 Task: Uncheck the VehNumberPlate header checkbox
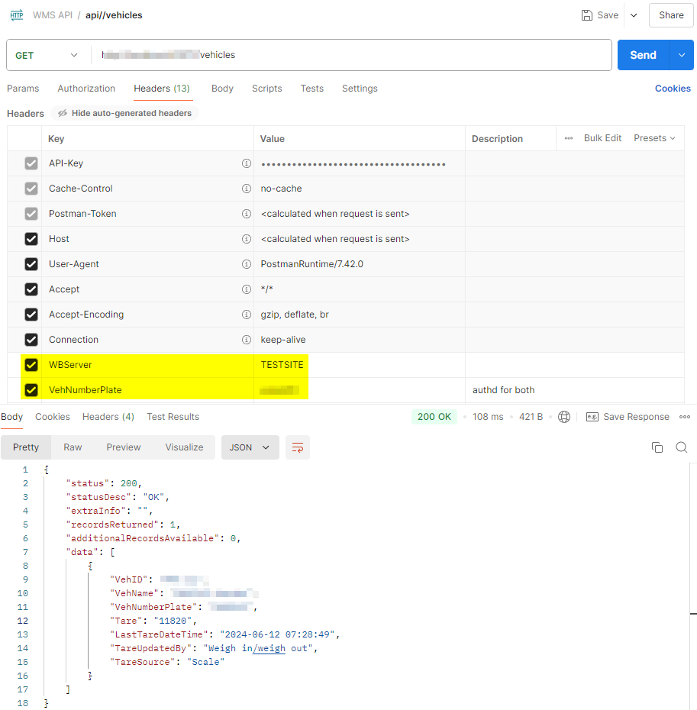[x=31, y=390]
